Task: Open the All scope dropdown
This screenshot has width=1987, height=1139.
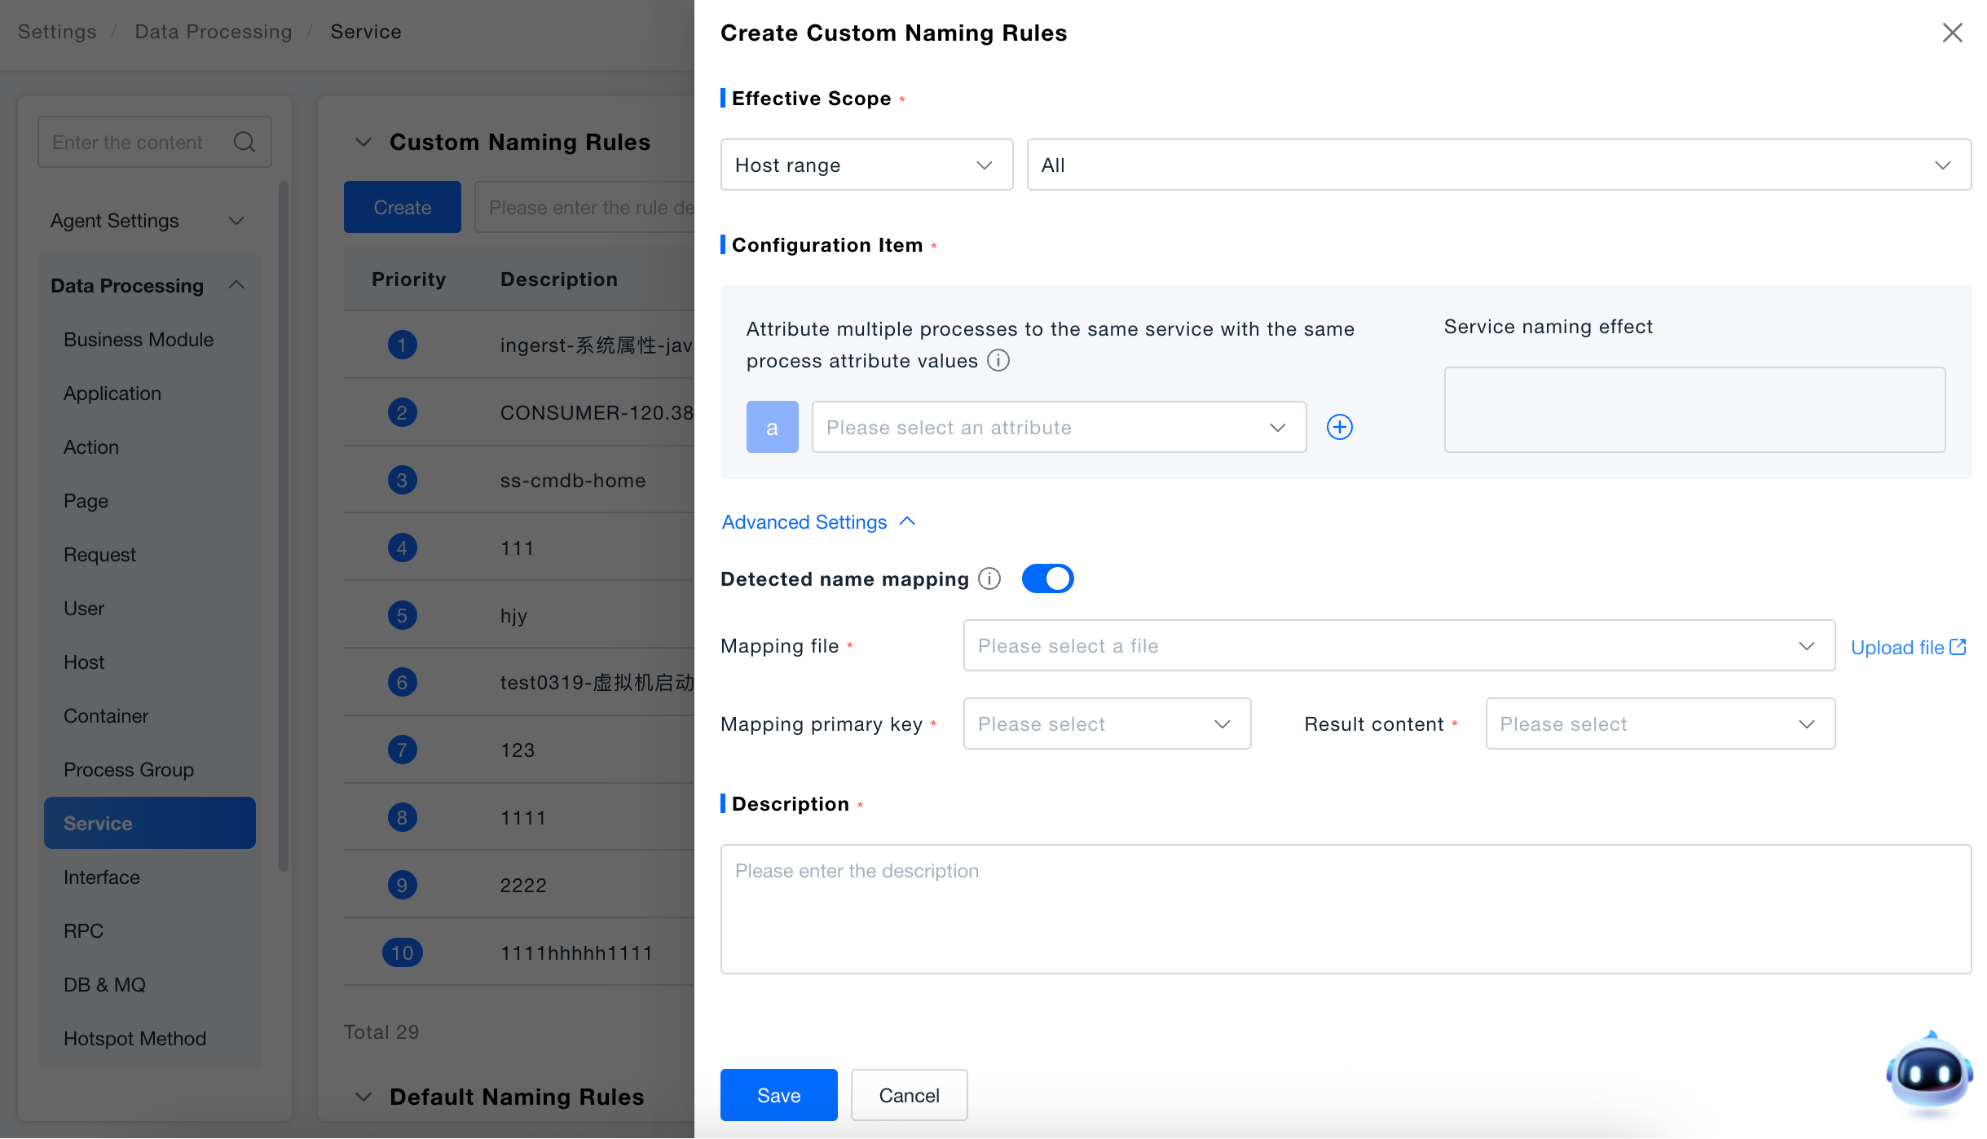Action: click(1498, 165)
